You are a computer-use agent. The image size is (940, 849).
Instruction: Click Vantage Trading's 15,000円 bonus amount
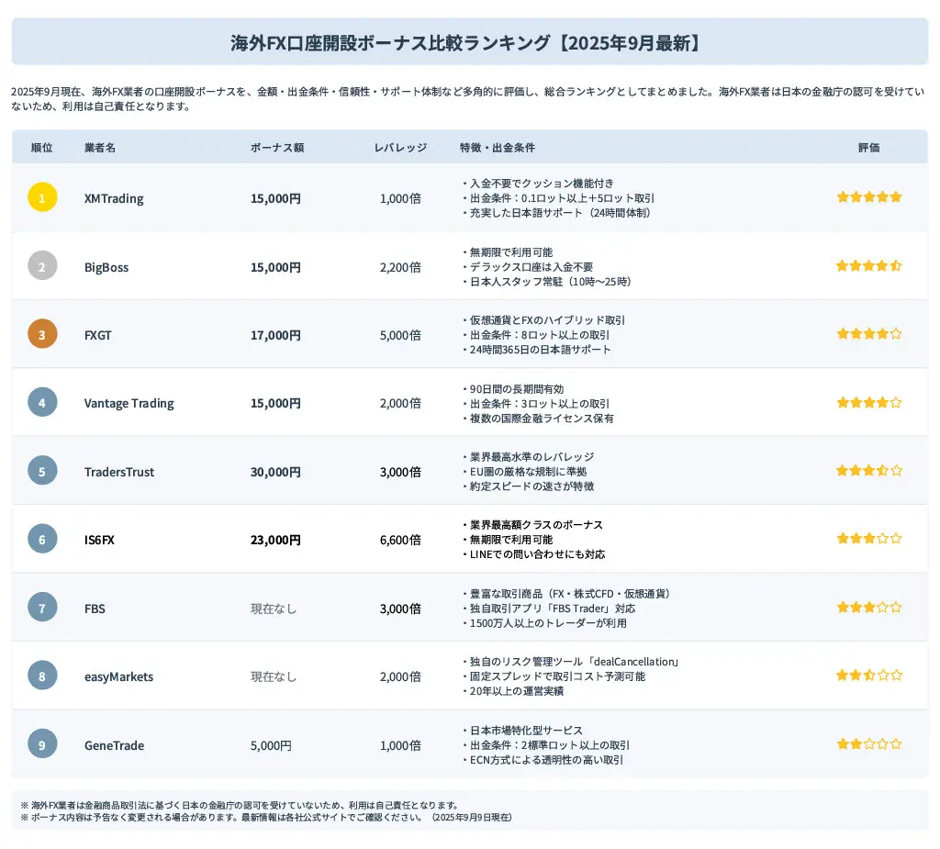pyautogui.click(x=275, y=404)
